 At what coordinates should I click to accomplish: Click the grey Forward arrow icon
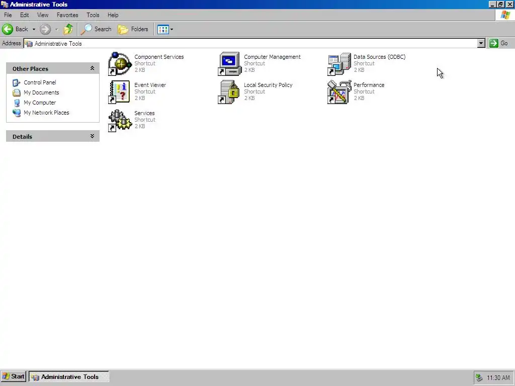coord(45,29)
